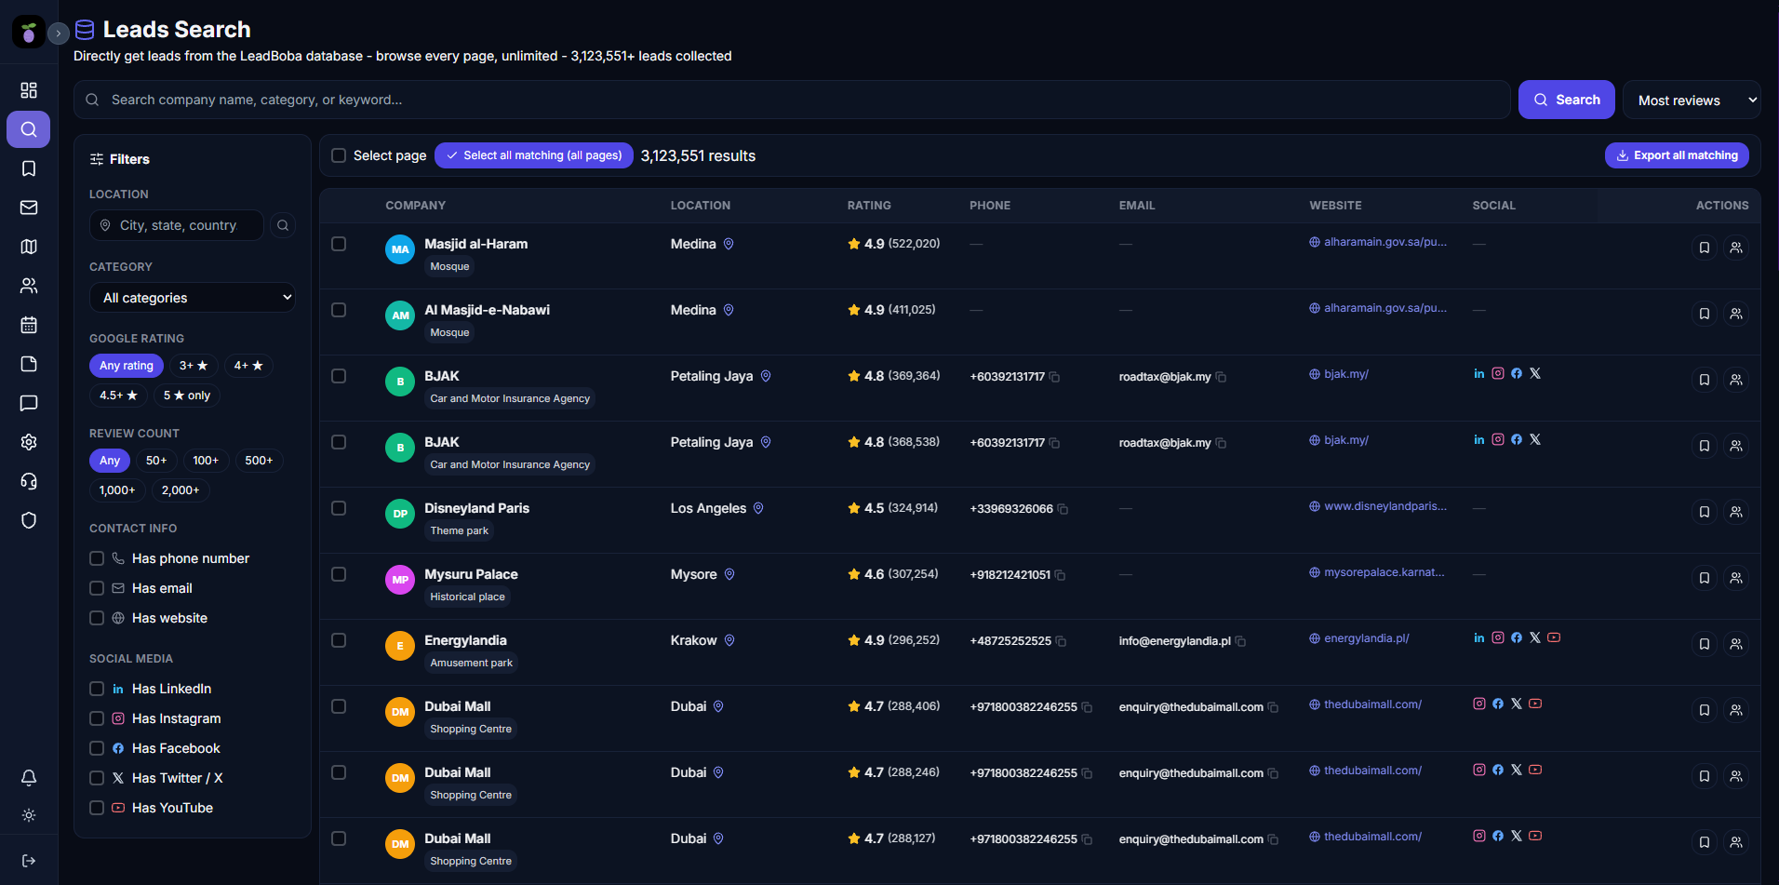This screenshot has height=885, width=1779.
Task: Check the Has YouTube filter
Action: [97, 808]
